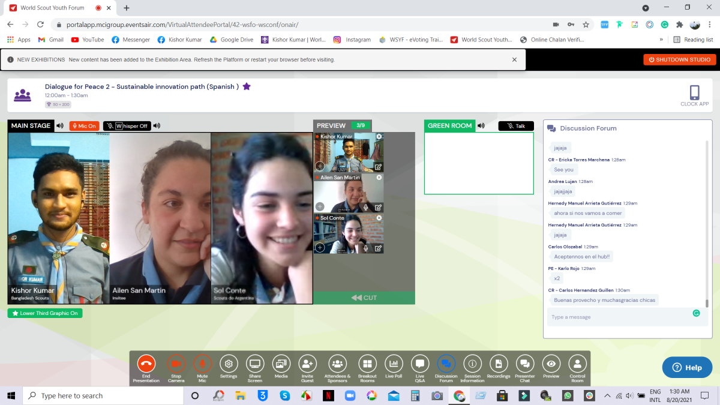The image size is (720, 405).
Task: Click the SHUTDOWN STUDIO button
Action: (x=679, y=59)
